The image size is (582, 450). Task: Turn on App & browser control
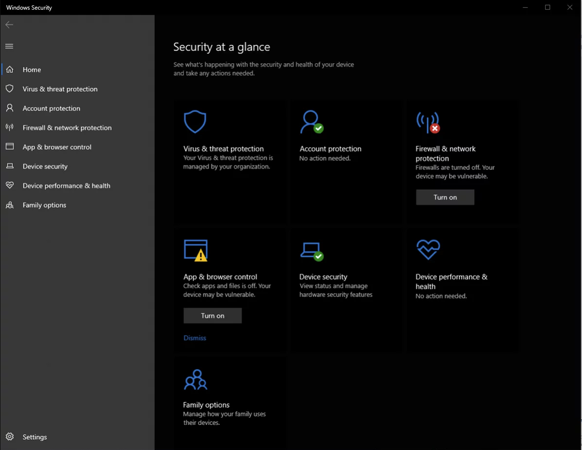212,316
